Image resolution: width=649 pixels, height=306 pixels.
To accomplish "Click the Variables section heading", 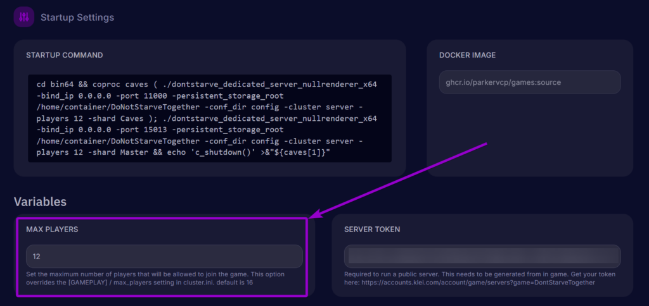I will [40, 202].
